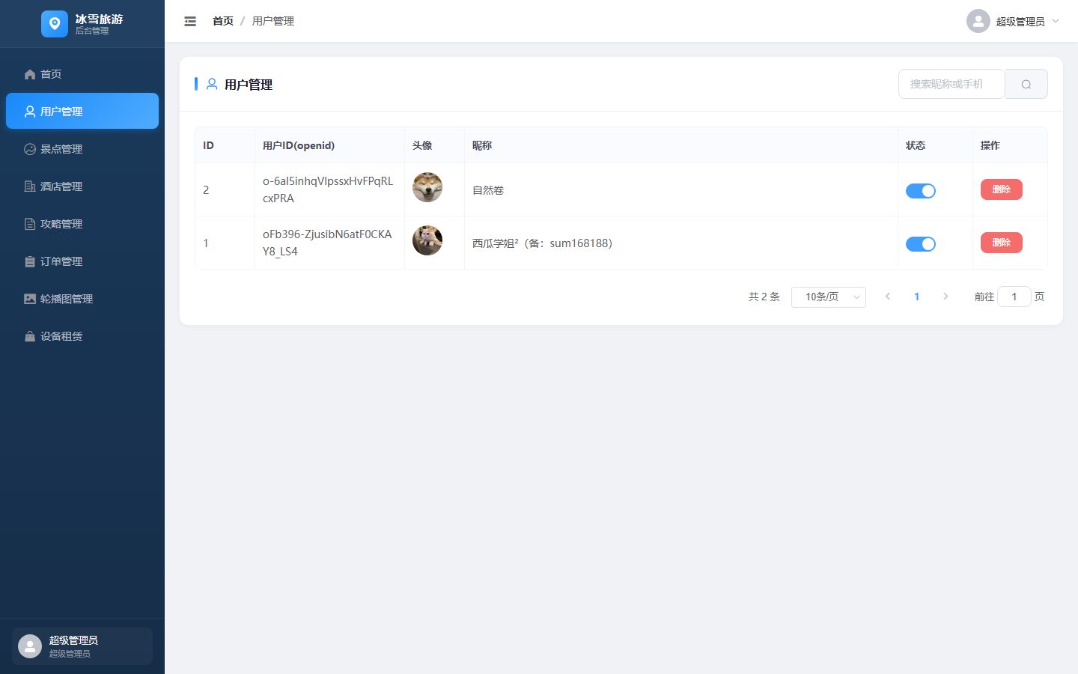
Task: Click the top-right admin avatar icon
Action: (x=978, y=21)
